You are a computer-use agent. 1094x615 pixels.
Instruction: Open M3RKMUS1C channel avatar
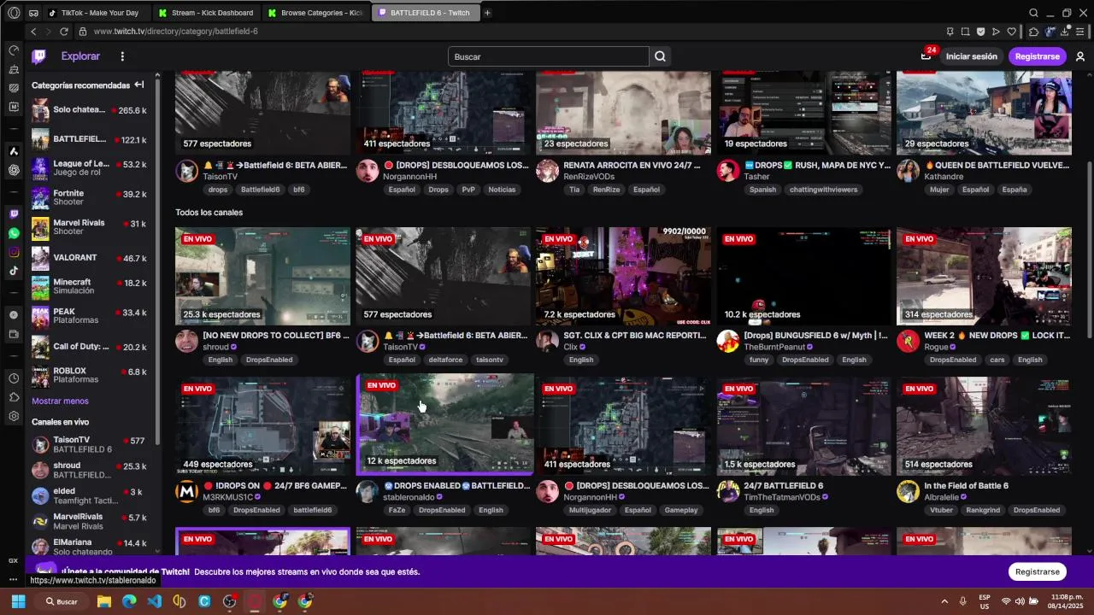click(x=186, y=492)
